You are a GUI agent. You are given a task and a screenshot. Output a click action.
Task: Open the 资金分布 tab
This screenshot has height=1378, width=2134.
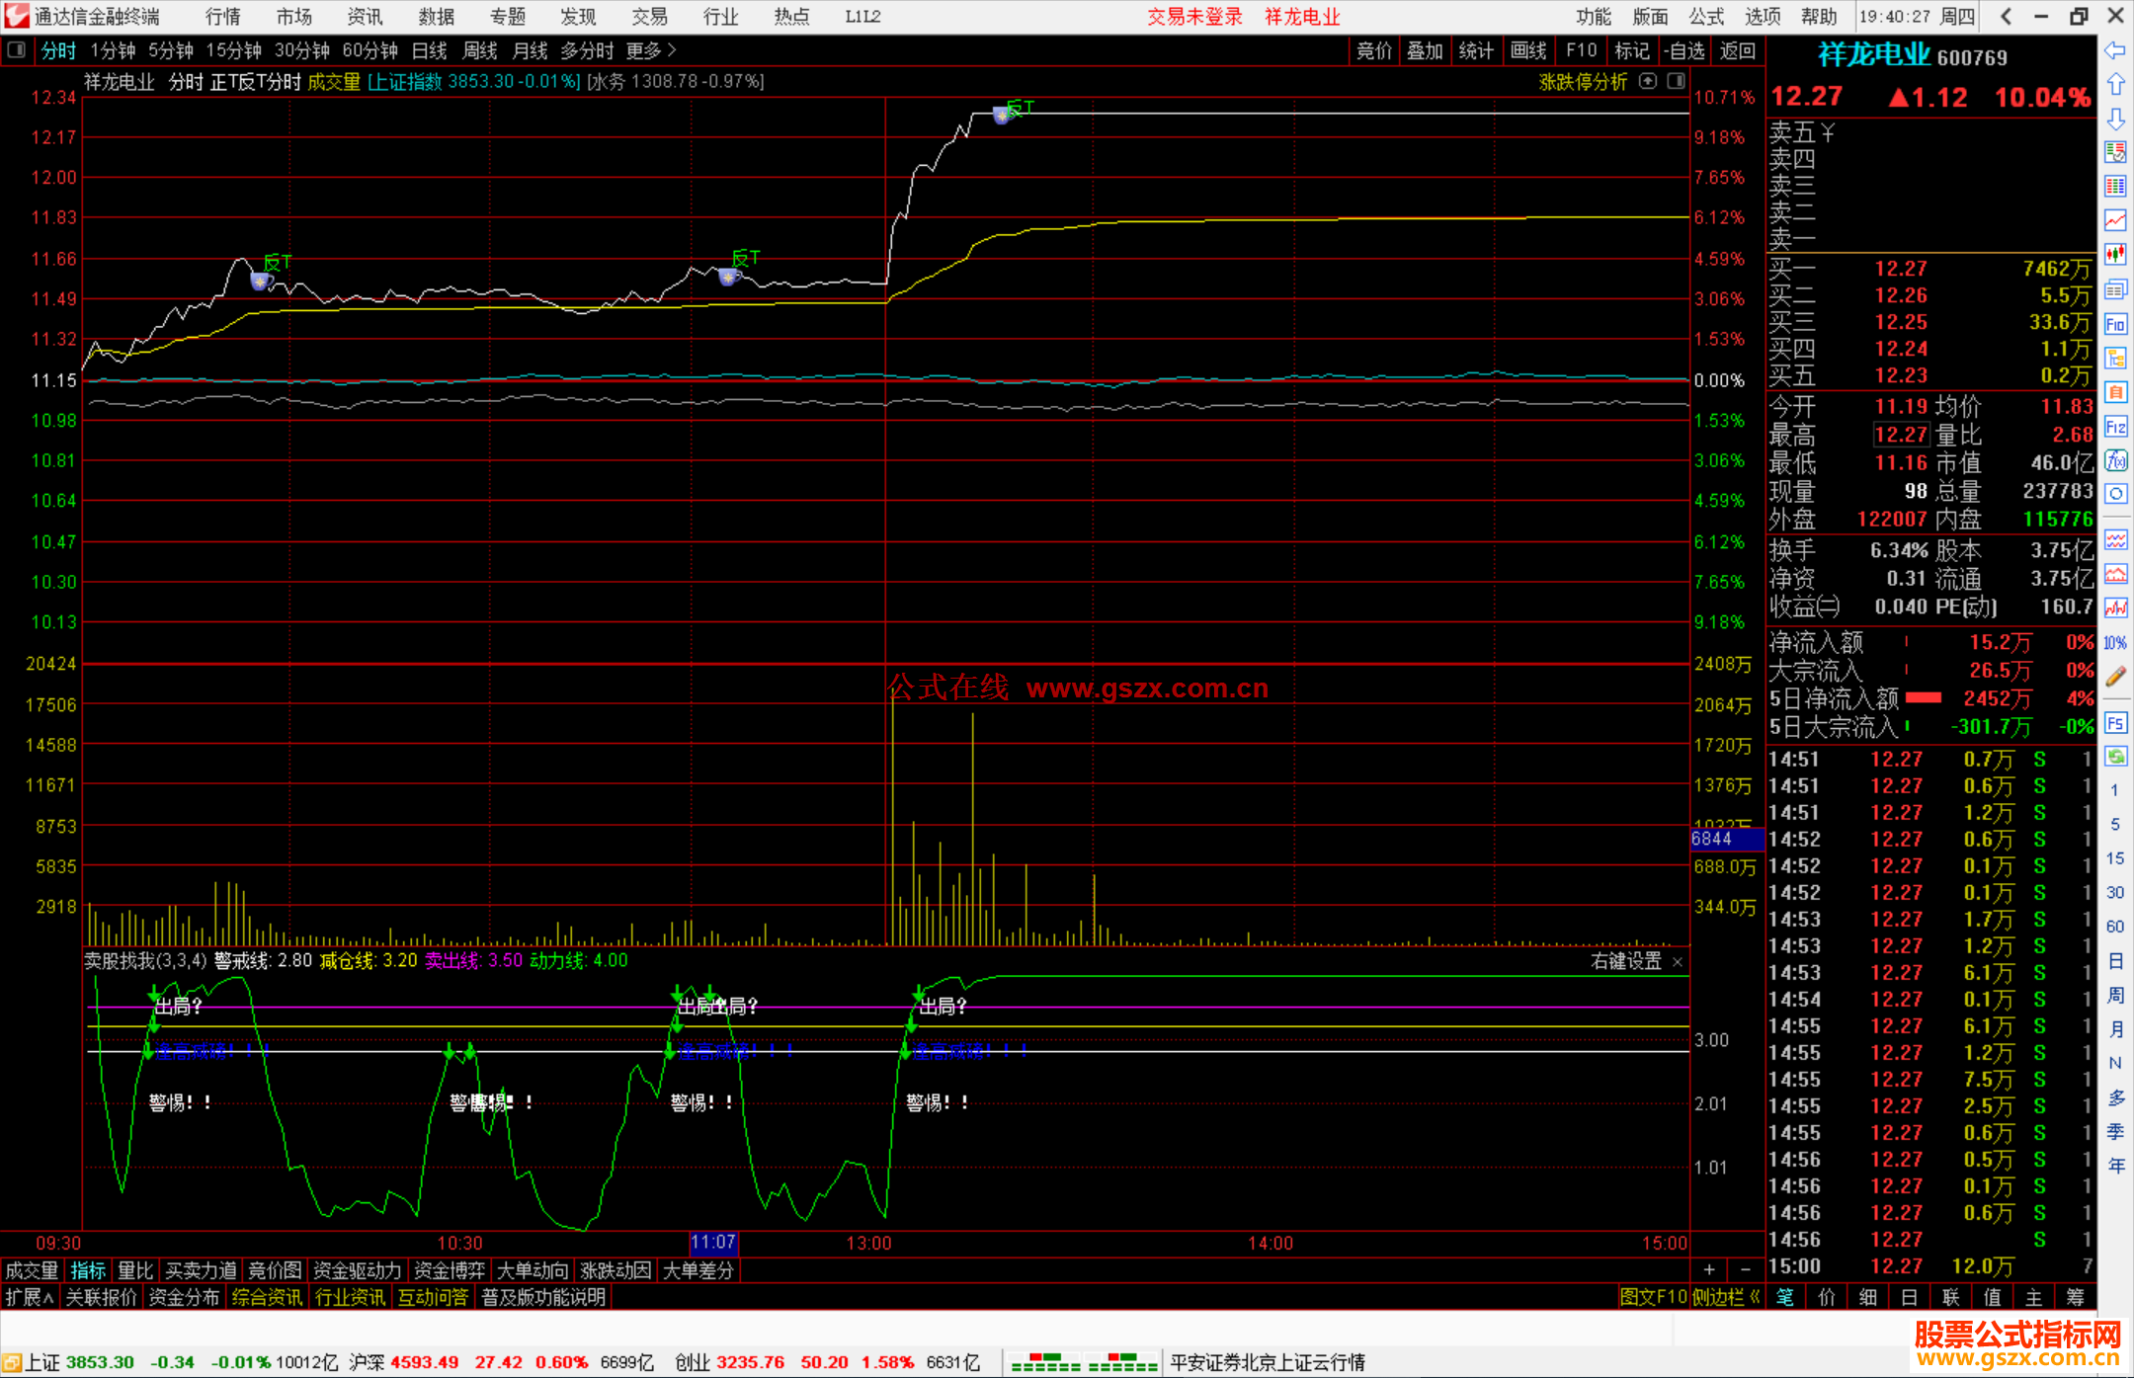tap(185, 1297)
